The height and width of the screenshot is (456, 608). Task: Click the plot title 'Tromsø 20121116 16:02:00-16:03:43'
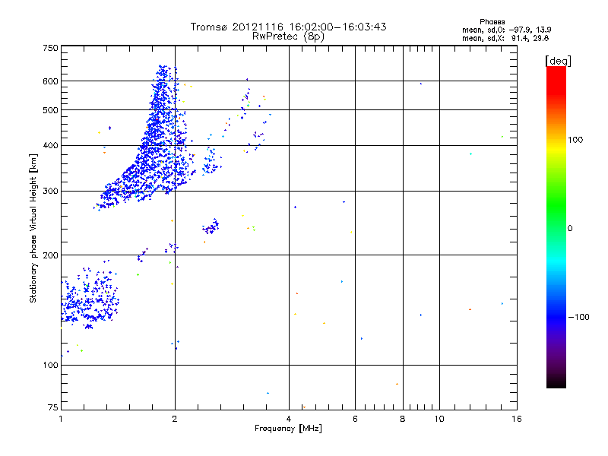click(x=288, y=27)
